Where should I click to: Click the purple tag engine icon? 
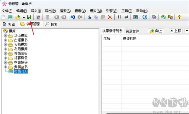[154, 17]
